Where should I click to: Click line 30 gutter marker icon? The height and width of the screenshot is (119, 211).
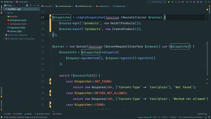[x=50, y=93]
